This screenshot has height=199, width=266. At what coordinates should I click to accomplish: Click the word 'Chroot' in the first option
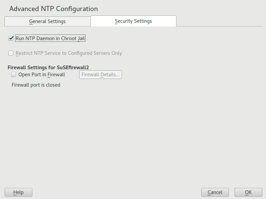tap(68, 38)
